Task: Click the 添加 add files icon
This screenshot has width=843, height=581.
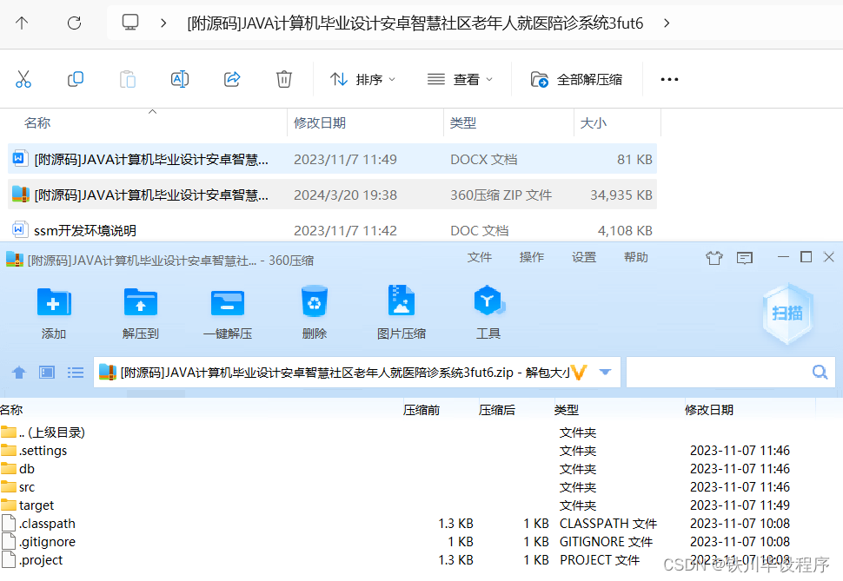Action: point(54,313)
